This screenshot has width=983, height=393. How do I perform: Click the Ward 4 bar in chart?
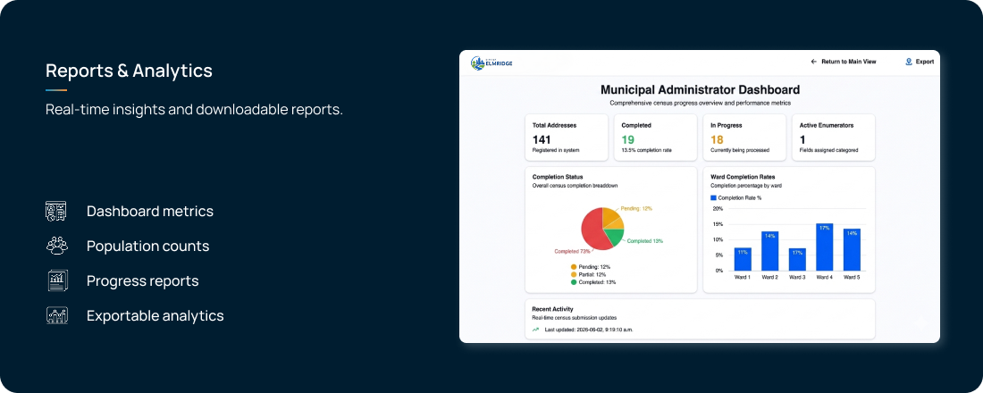(825, 247)
